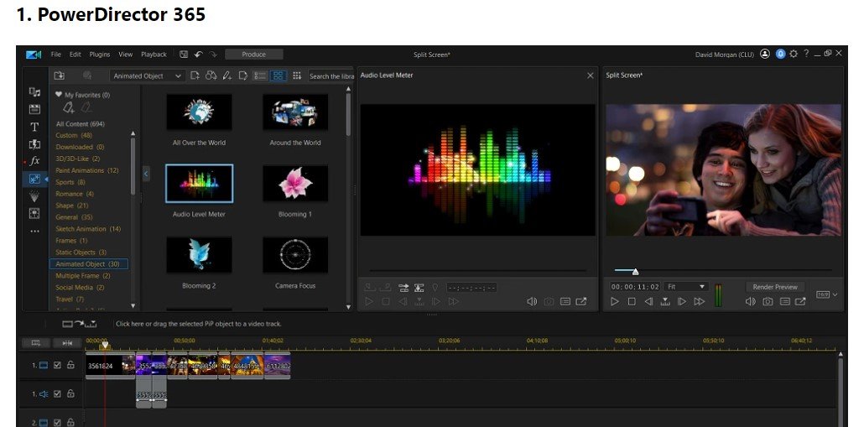Open the settings gear icon
This screenshot has height=427, width=864.
click(793, 55)
